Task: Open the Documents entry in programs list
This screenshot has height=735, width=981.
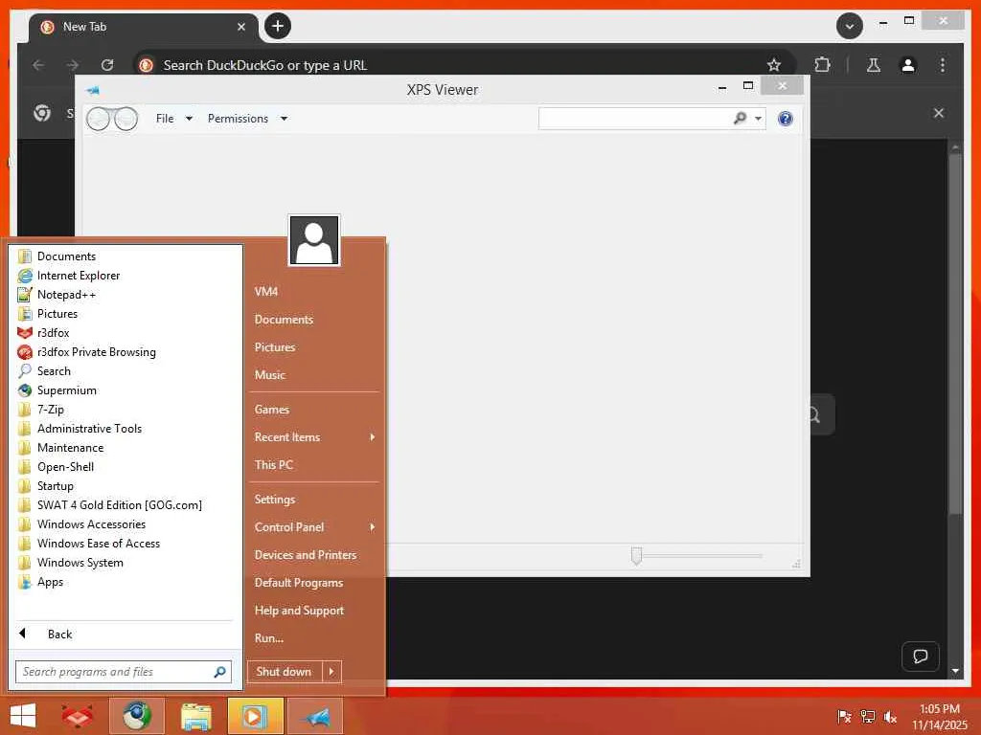Action: 66,256
